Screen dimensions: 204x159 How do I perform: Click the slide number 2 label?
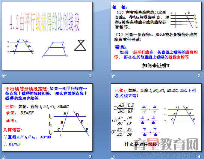[199, 75]
